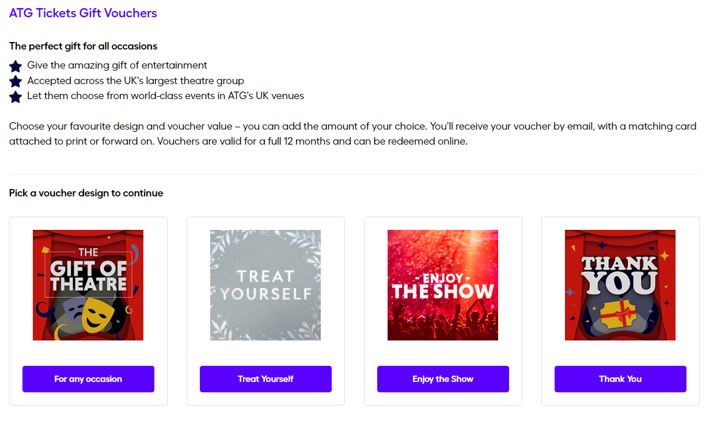Select the "Treat Yourself" voucher button
This screenshot has width=717, height=424.
click(265, 378)
